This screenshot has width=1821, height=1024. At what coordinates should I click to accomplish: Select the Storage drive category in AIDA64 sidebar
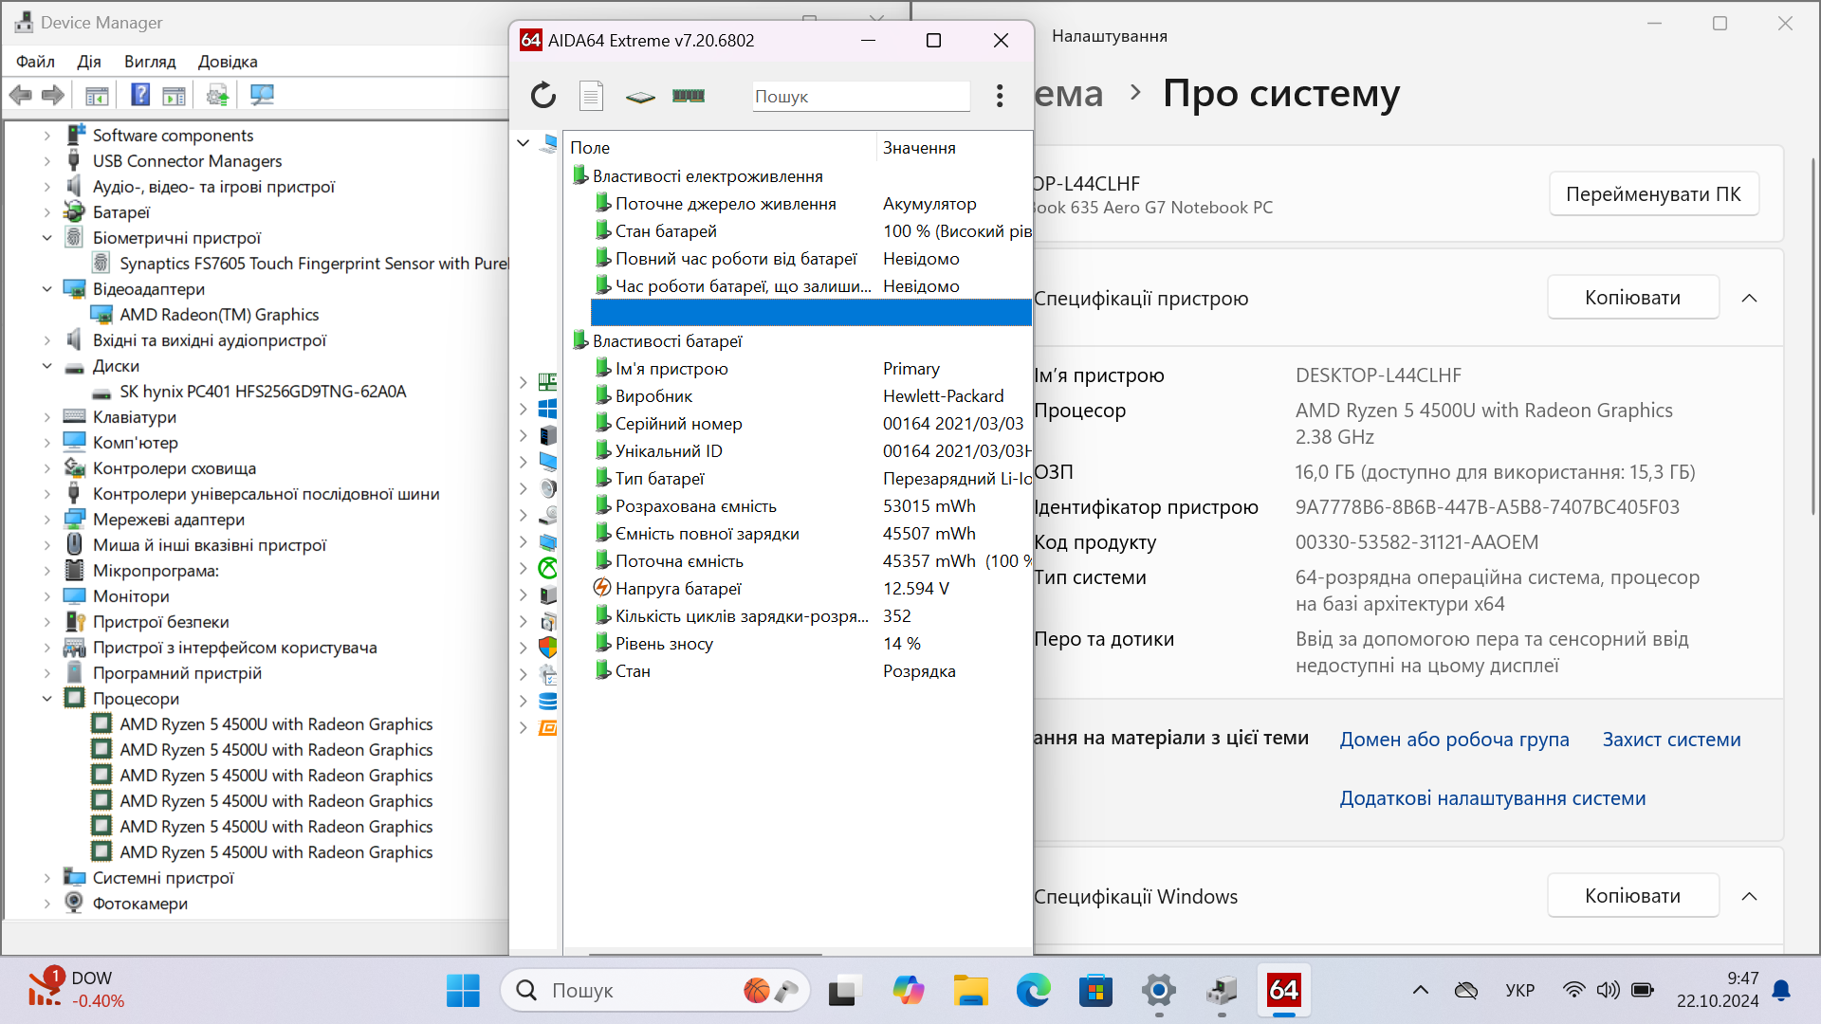[548, 515]
